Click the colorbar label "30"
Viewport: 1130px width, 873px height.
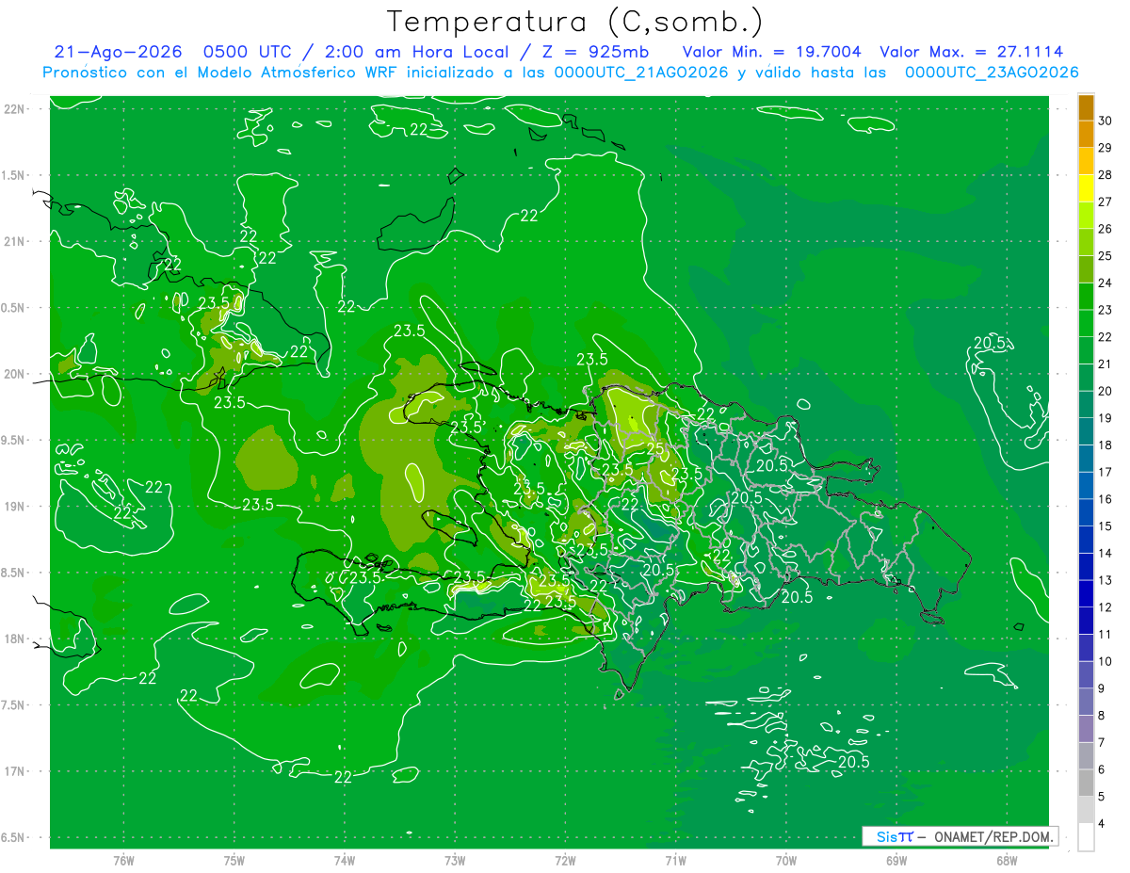click(1106, 121)
